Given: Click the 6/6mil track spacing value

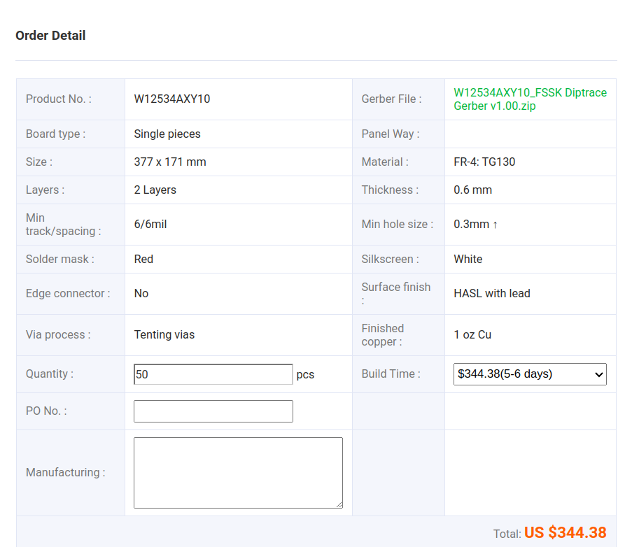Looking at the screenshot, I should click(x=150, y=225).
